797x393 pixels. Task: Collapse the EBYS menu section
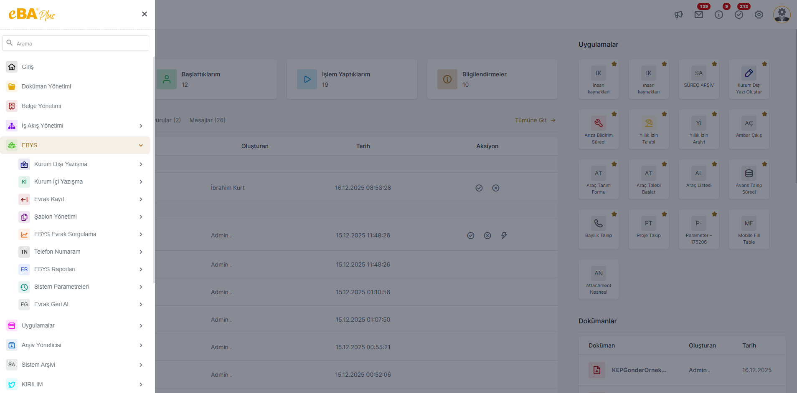pyautogui.click(x=141, y=145)
